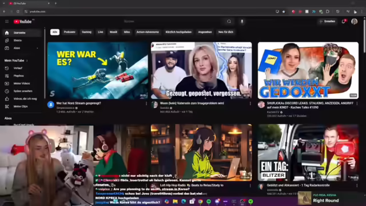
Task: Open the notifications bell
Action: (x=343, y=22)
